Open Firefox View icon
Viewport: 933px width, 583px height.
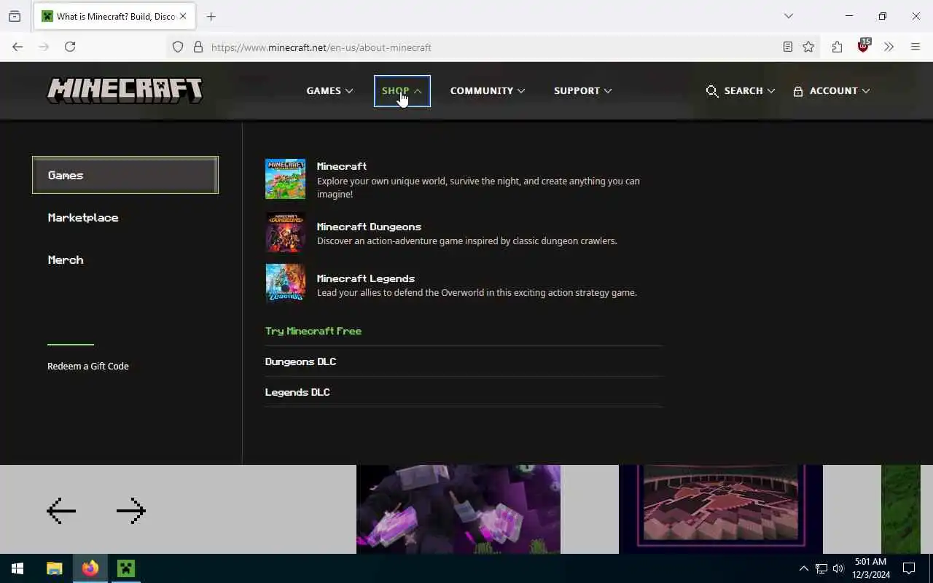click(x=15, y=16)
